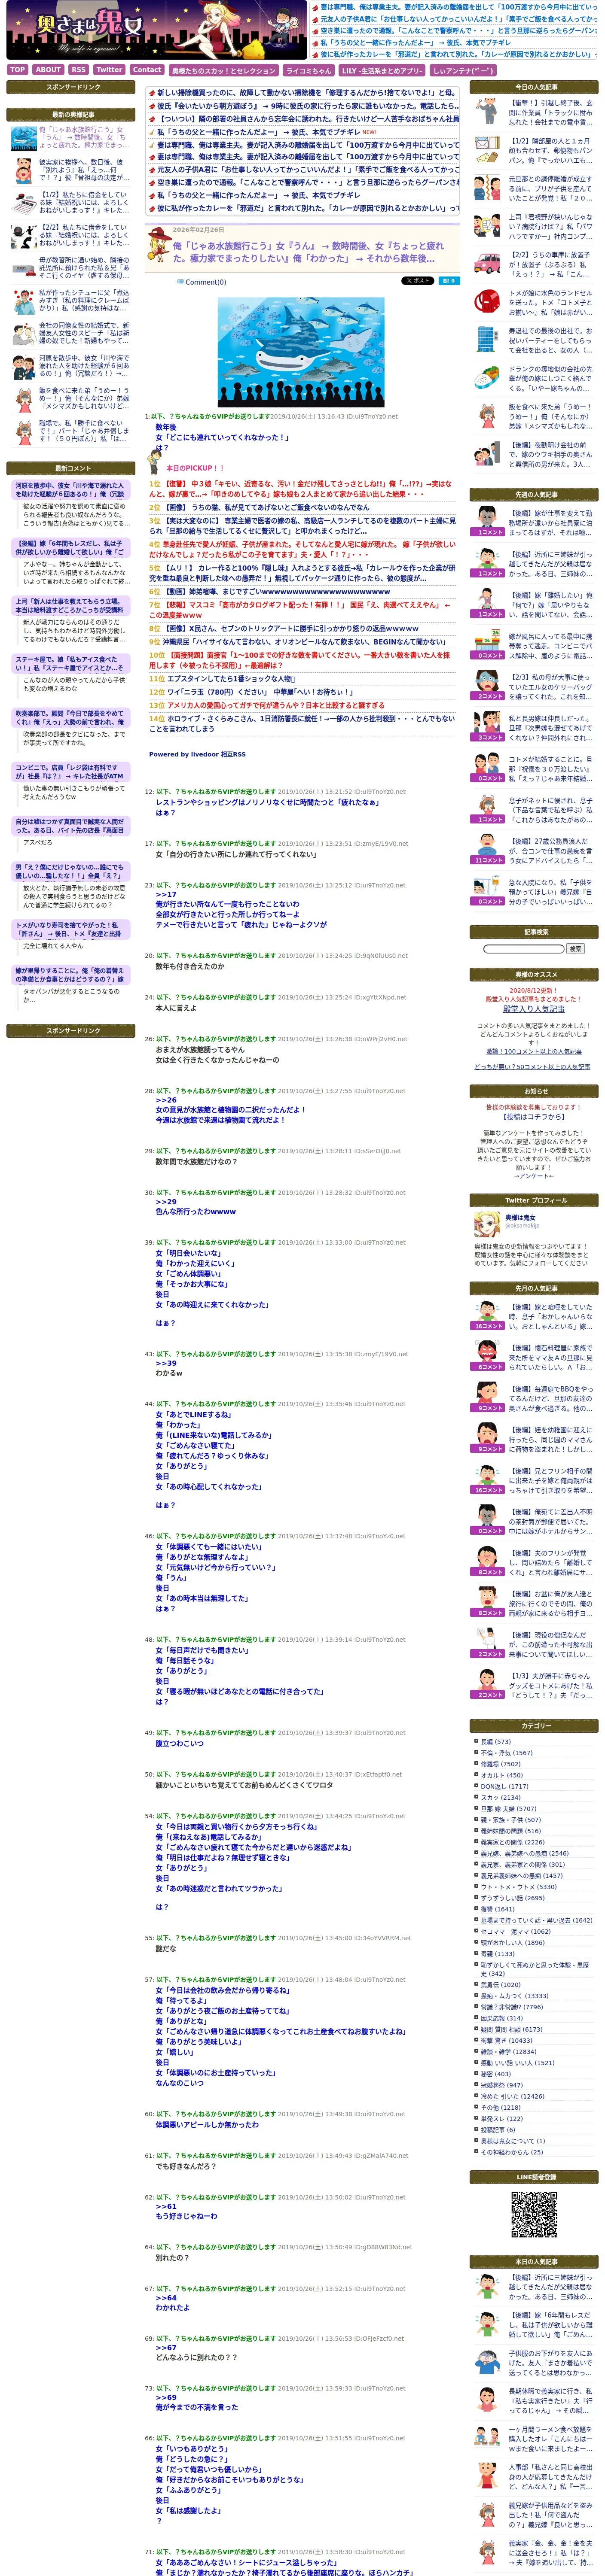This screenshot has height=2576, width=605.
Task: Click building thumbnail beside 寿退社での最後の出社
Action: (x=487, y=340)
